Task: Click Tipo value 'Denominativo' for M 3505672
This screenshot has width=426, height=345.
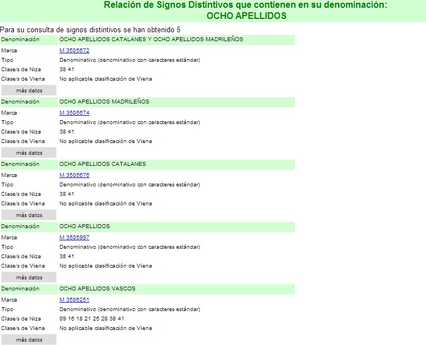Action: 129,60
